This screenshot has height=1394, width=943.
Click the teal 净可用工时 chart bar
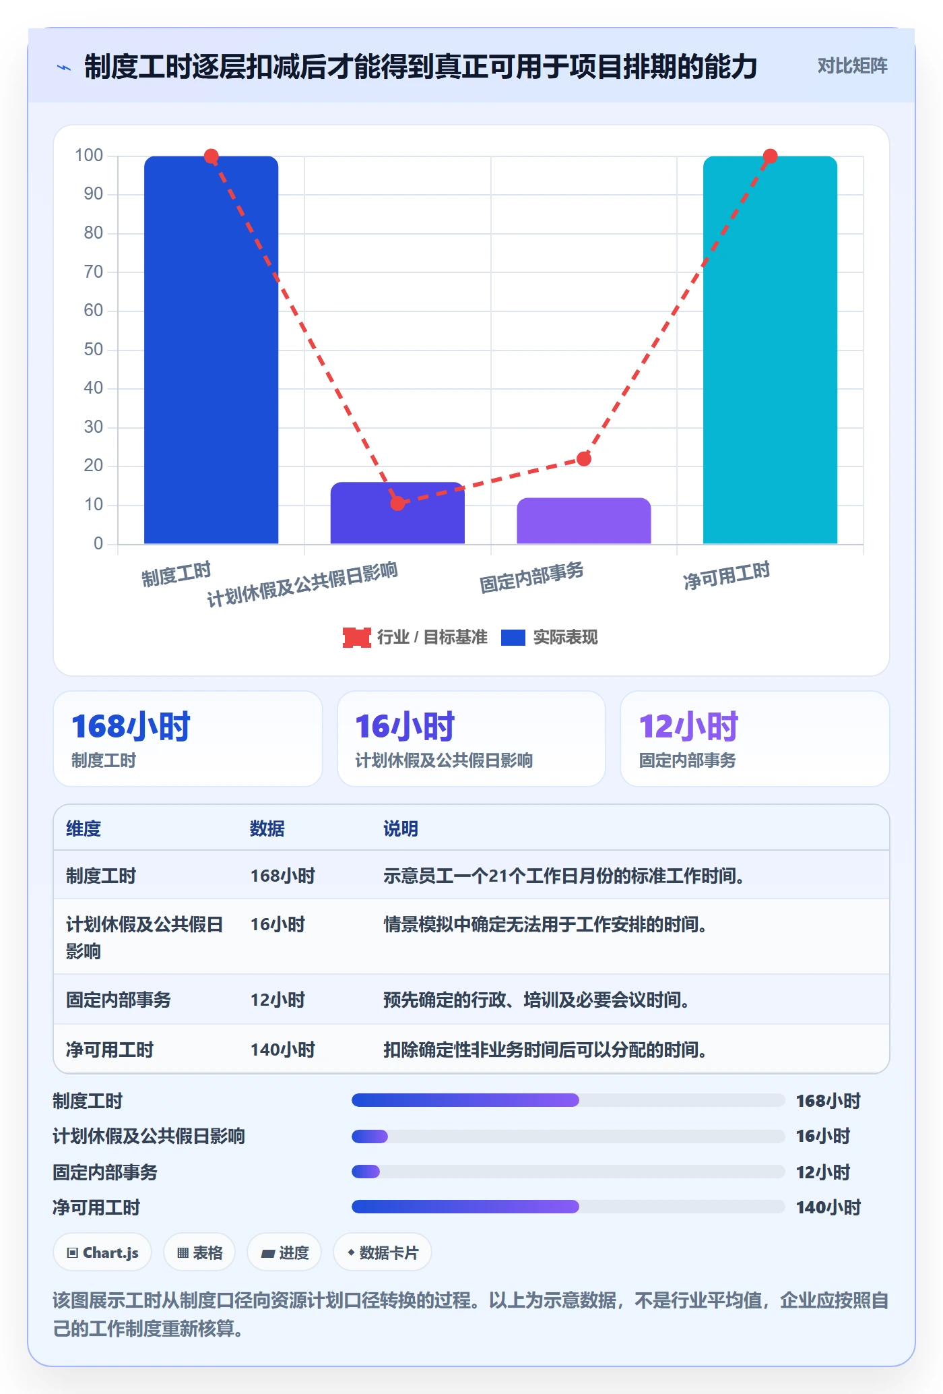[770, 350]
